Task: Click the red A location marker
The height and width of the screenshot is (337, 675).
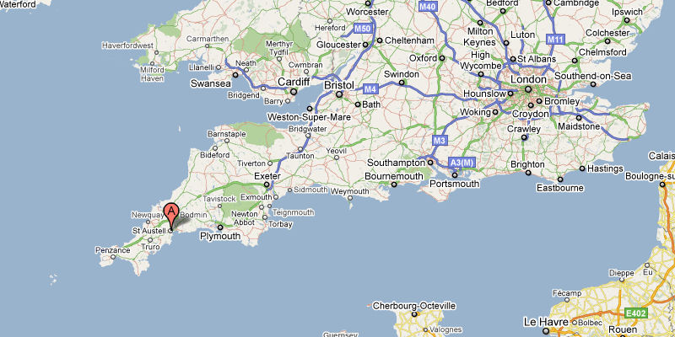Action: (x=171, y=217)
